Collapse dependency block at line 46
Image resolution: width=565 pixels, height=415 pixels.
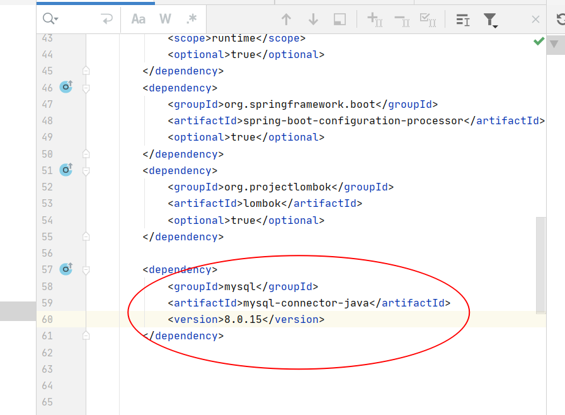pyautogui.click(x=86, y=88)
